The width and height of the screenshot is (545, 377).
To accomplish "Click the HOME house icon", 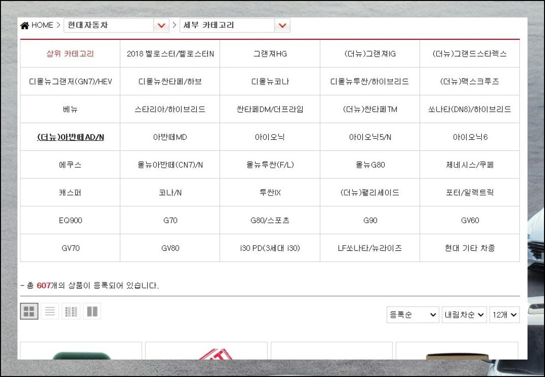I will tap(25, 25).
